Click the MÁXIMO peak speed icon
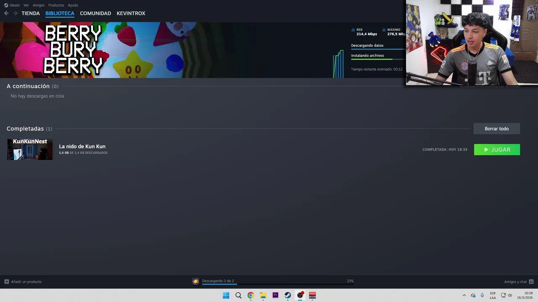The width and height of the screenshot is (538, 302). click(x=384, y=30)
